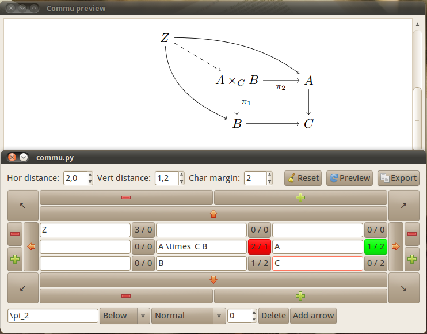The image size is (427, 334).
Task: Click the Z node text field
Action: click(85, 230)
